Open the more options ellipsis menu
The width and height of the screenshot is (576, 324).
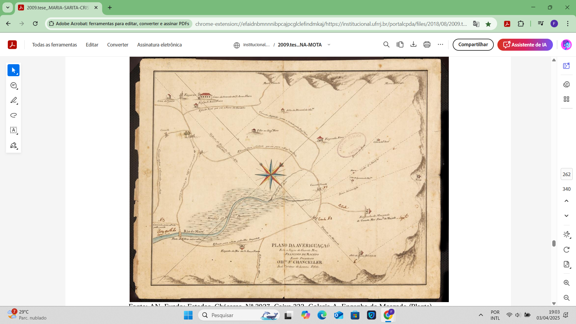[x=440, y=45]
